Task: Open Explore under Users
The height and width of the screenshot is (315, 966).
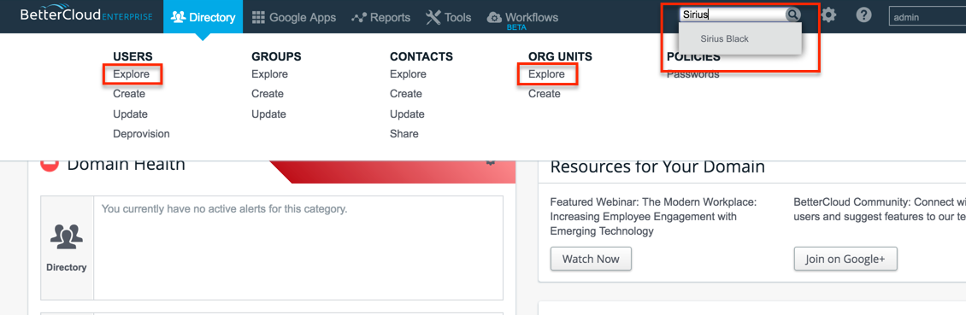Action: tap(132, 74)
